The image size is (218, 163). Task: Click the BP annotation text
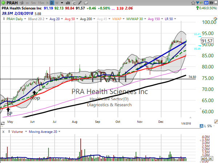pos(9,114)
